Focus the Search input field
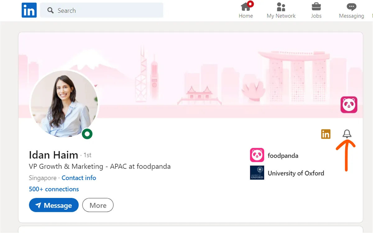 pyautogui.click(x=102, y=10)
